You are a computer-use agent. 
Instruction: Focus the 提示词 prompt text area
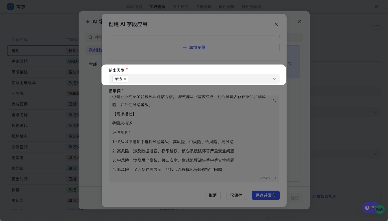coord(194,138)
